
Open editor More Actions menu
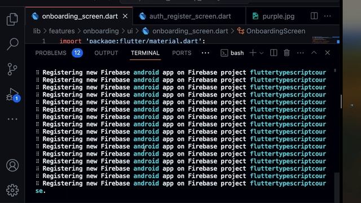[327, 16]
